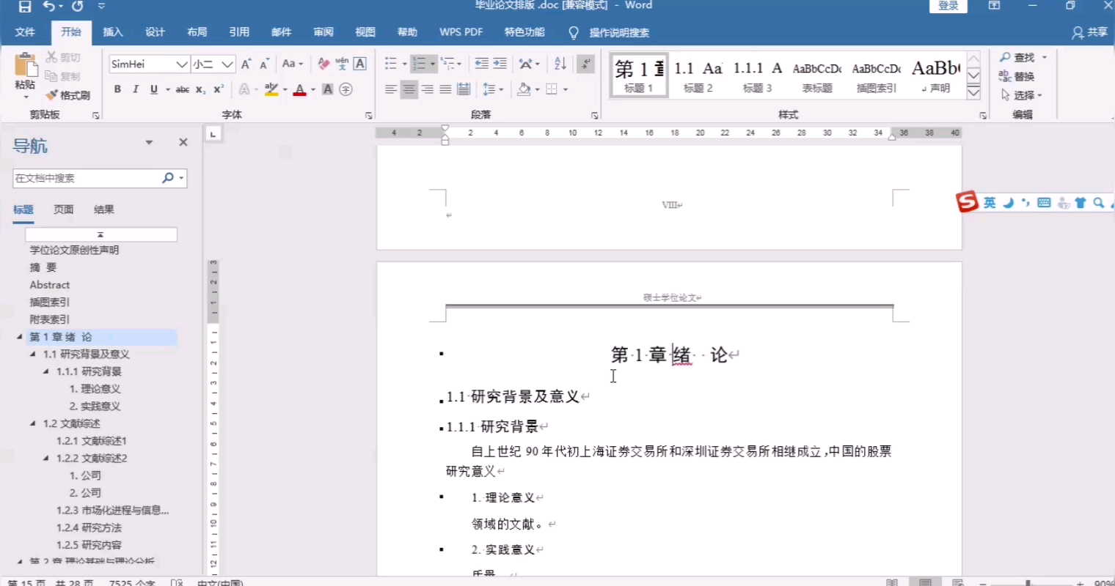Open the Sogou input toolbar skin icon
Screen dimensions: 1115x586
(1081, 203)
